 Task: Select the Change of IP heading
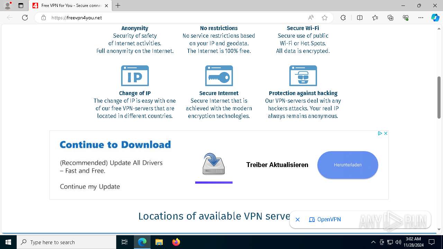pyautogui.click(x=135, y=93)
